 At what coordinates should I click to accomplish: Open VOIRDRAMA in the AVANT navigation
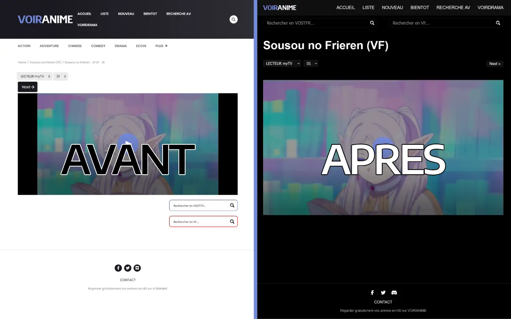click(x=87, y=25)
